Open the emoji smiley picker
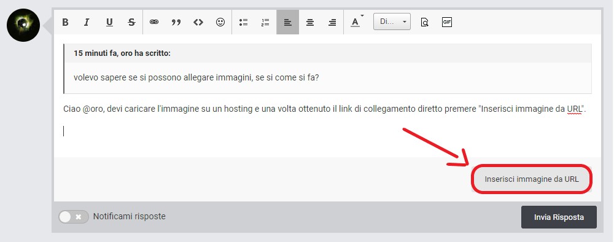 tap(220, 22)
